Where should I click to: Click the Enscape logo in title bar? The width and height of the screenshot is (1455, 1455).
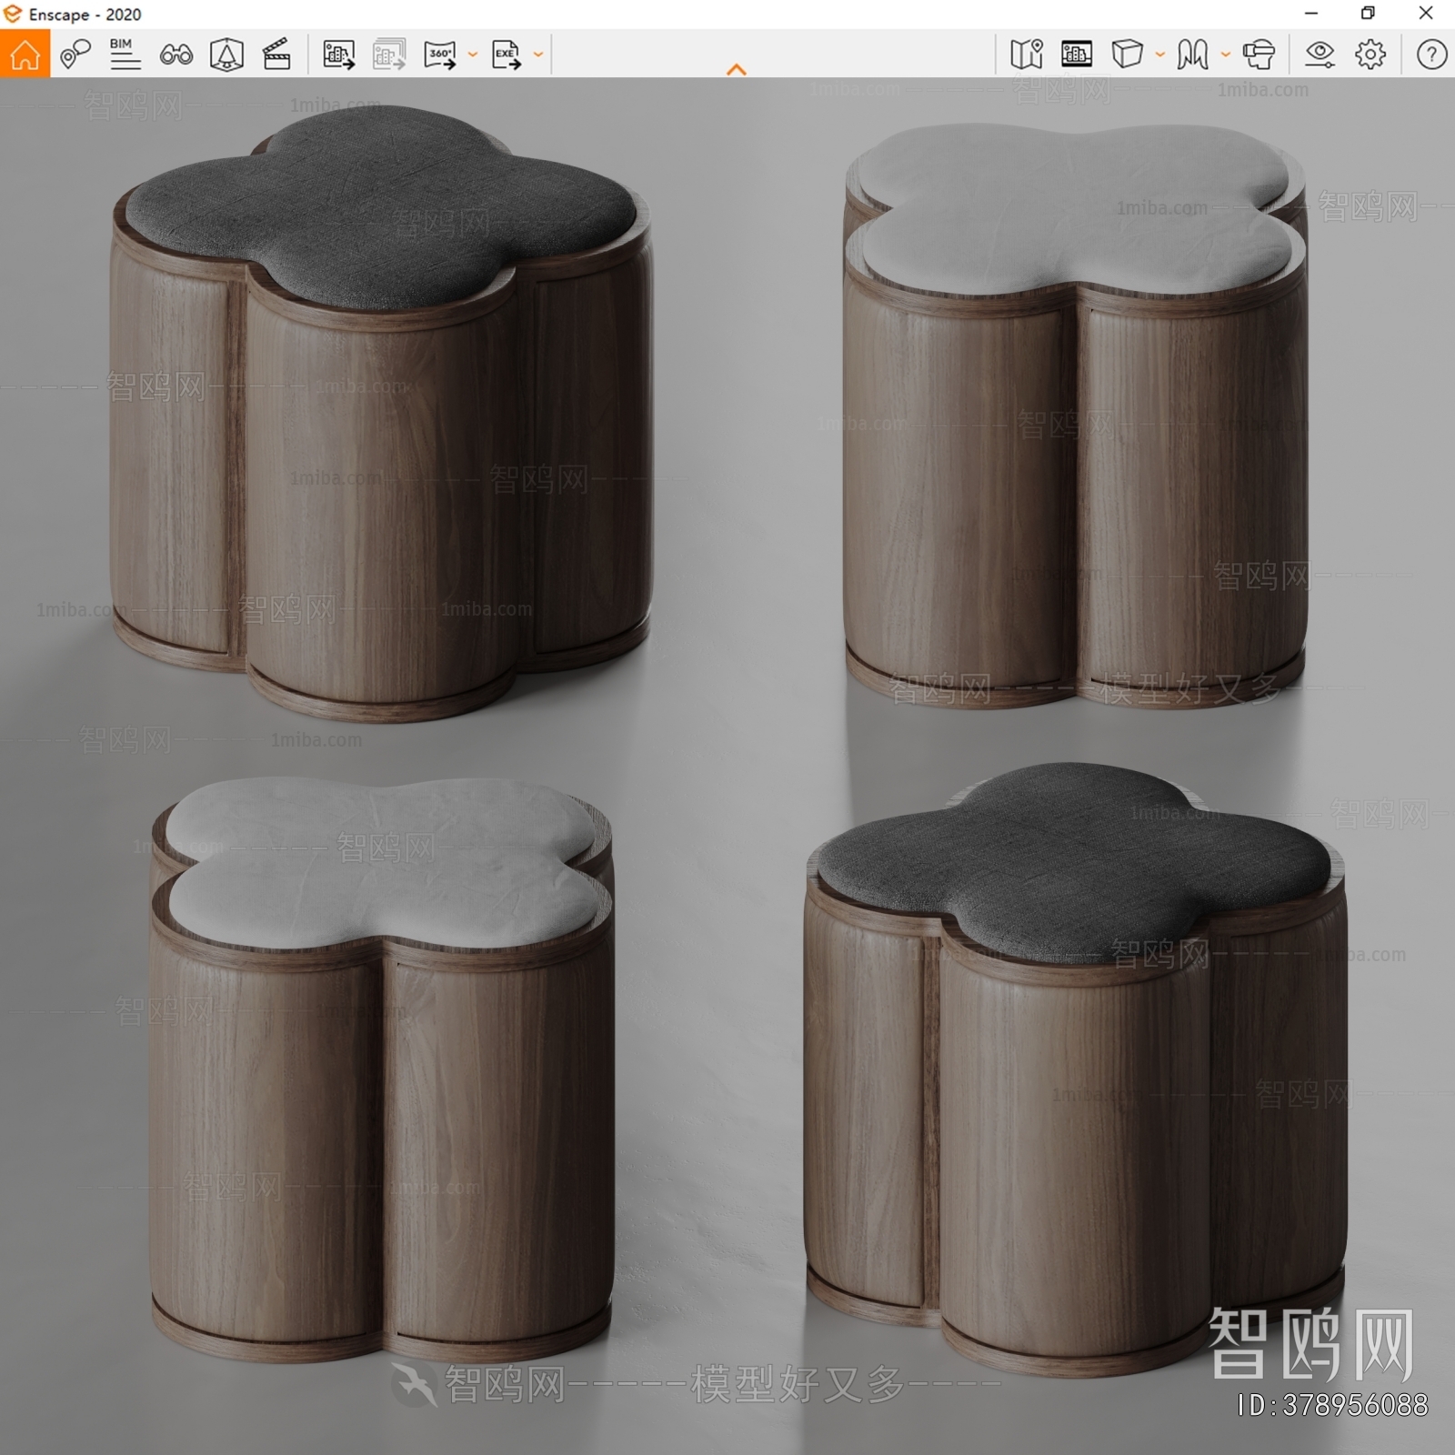pos(13,14)
